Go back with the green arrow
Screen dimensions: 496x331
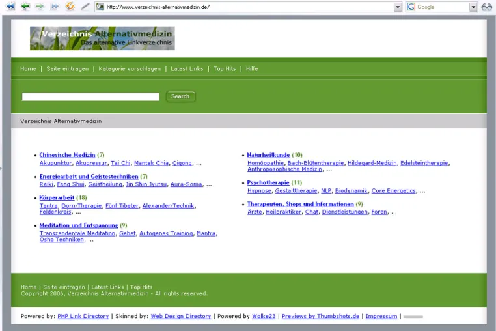[x=25, y=7]
